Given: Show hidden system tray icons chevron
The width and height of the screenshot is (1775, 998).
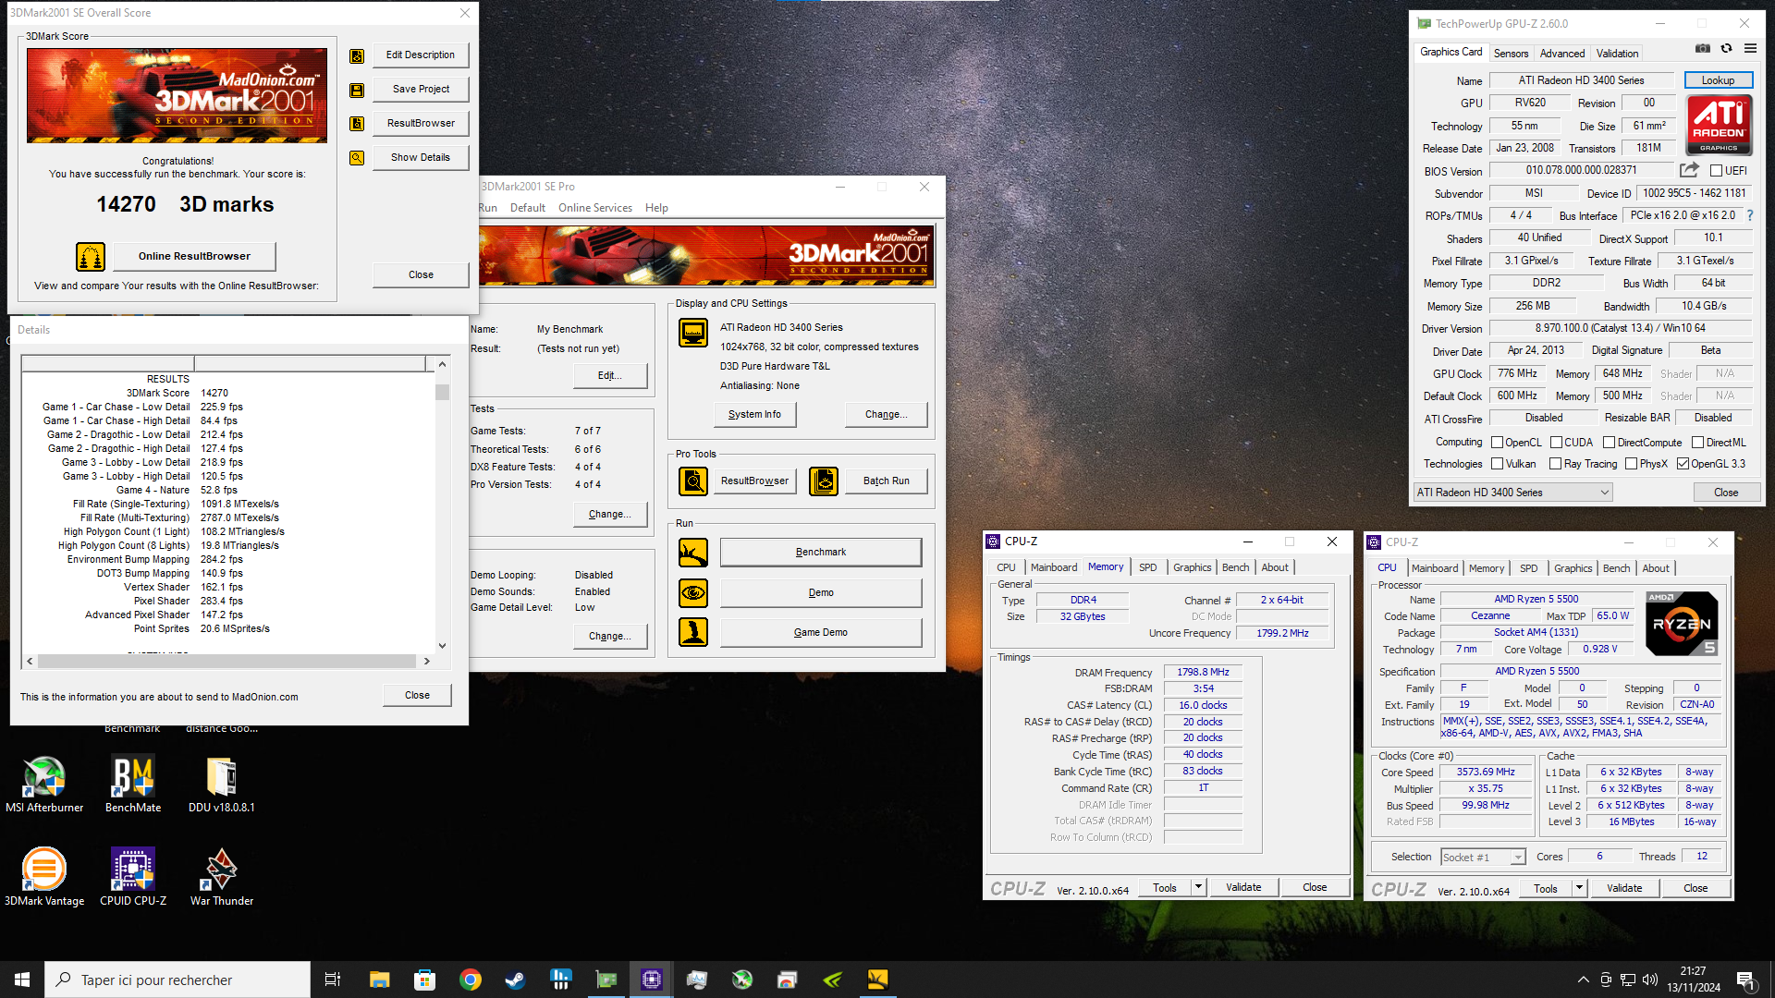Looking at the screenshot, I should pyautogui.click(x=1583, y=980).
